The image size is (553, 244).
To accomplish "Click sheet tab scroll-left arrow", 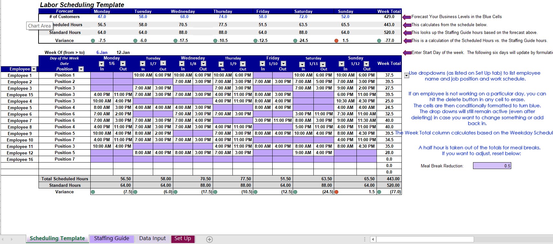I will pyautogui.click(x=3, y=239).
